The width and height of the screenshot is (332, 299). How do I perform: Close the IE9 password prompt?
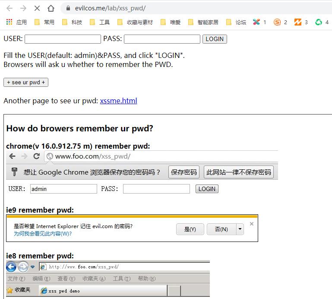click(x=252, y=224)
